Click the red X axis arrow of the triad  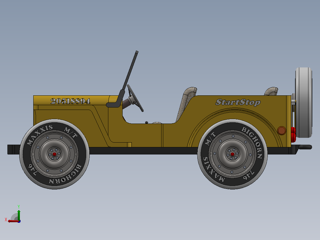pos(13,221)
